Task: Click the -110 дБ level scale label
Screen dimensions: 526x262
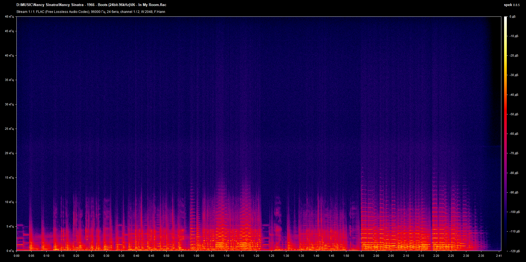Action: coord(515,232)
